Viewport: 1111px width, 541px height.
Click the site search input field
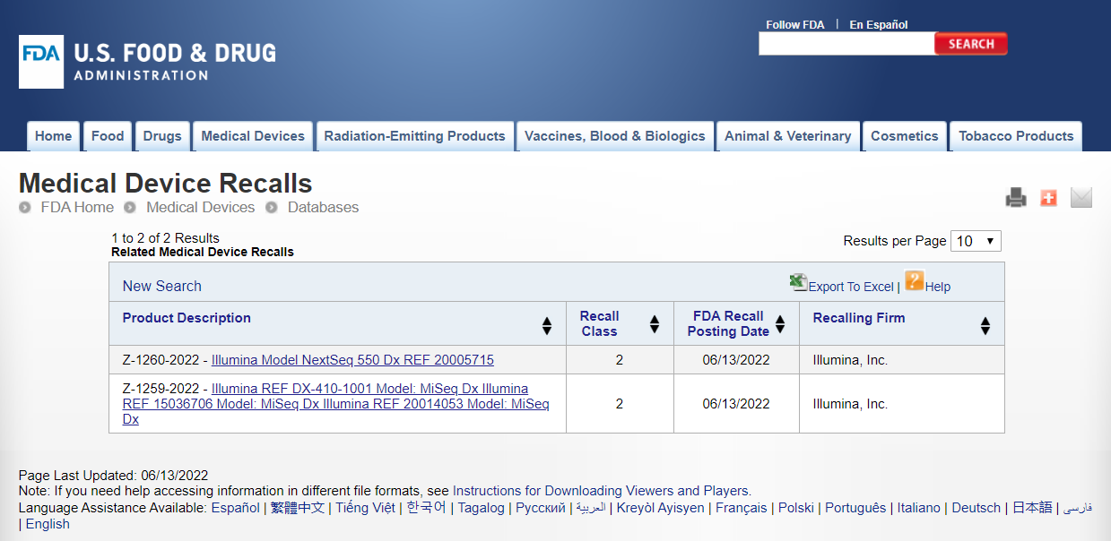click(x=846, y=44)
